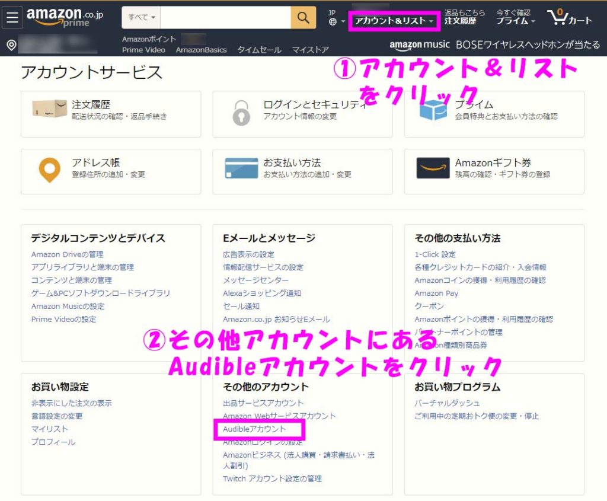The width and height of the screenshot is (607, 501).
Task: Open AmazonBasics in the nav bar
Action: (x=201, y=50)
